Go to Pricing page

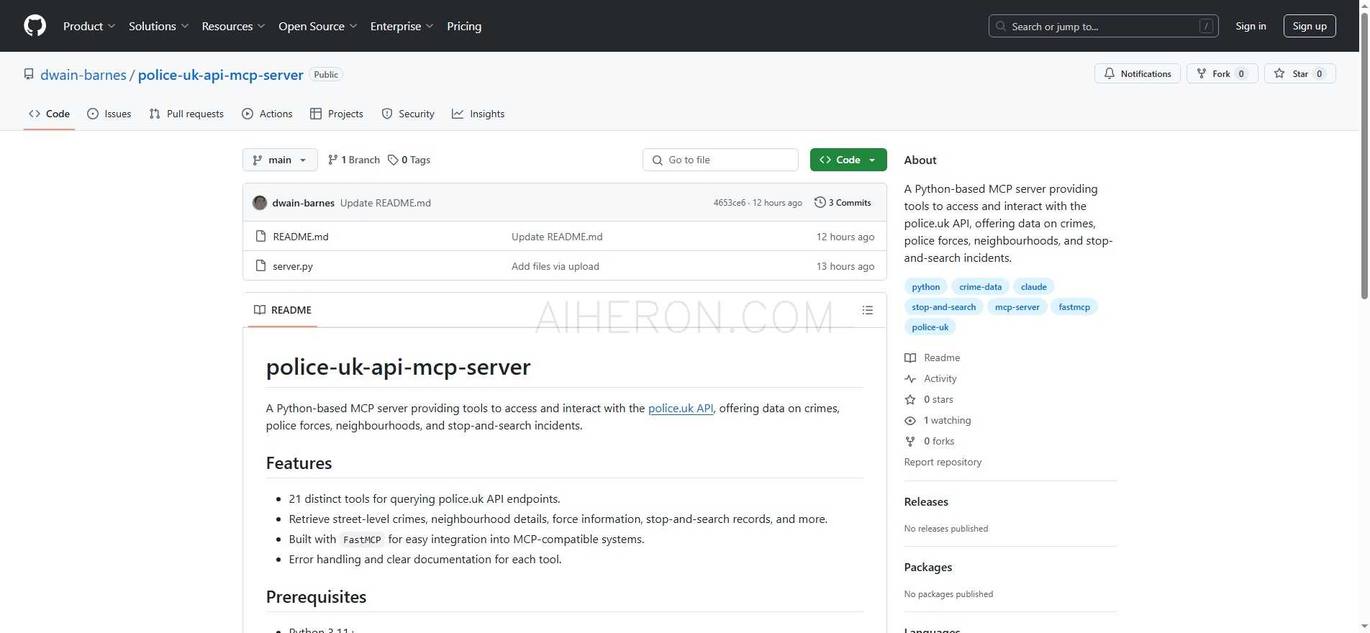point(464,26)
